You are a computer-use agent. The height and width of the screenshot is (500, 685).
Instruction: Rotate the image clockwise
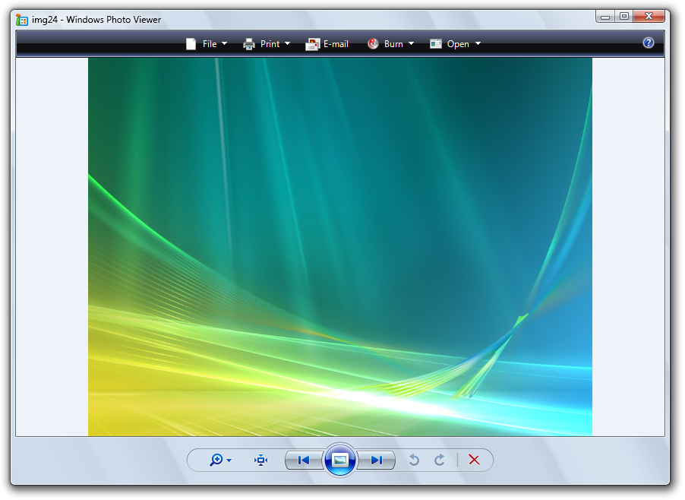pyautogui.click(x=440, y=460)
